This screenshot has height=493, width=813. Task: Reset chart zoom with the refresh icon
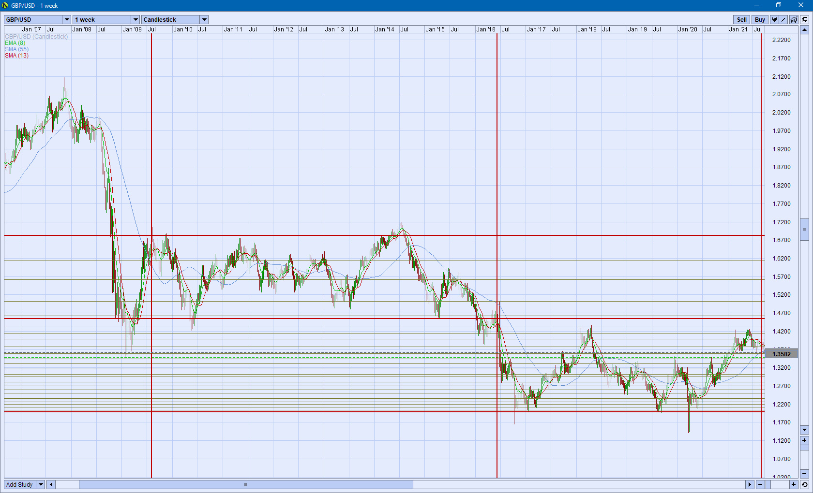[804, 484]
